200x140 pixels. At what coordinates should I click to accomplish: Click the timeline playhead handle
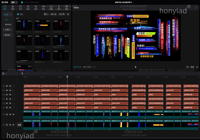pos(67,77)
